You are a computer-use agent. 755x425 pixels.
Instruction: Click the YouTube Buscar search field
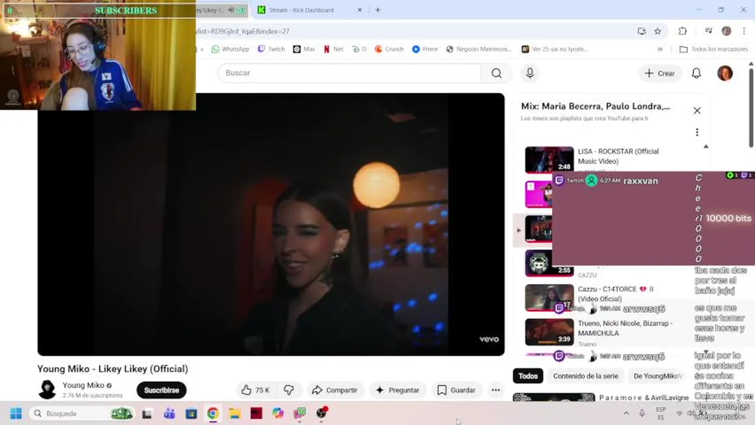pyautogui.click(x=349, y=73)
